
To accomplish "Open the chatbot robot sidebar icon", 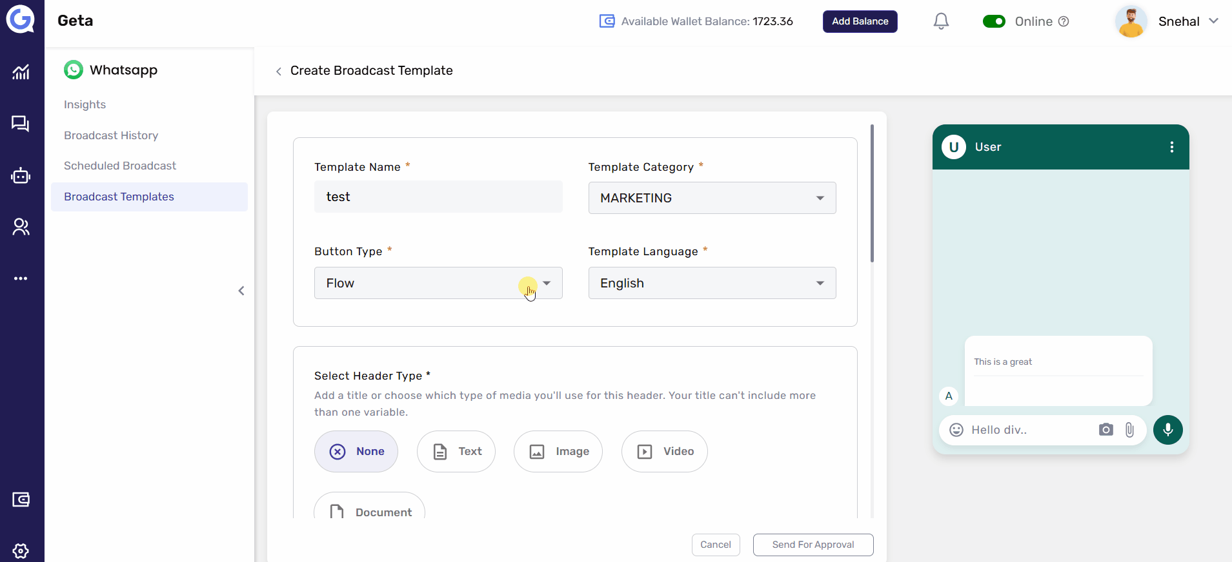I will (x=21, y=175).
